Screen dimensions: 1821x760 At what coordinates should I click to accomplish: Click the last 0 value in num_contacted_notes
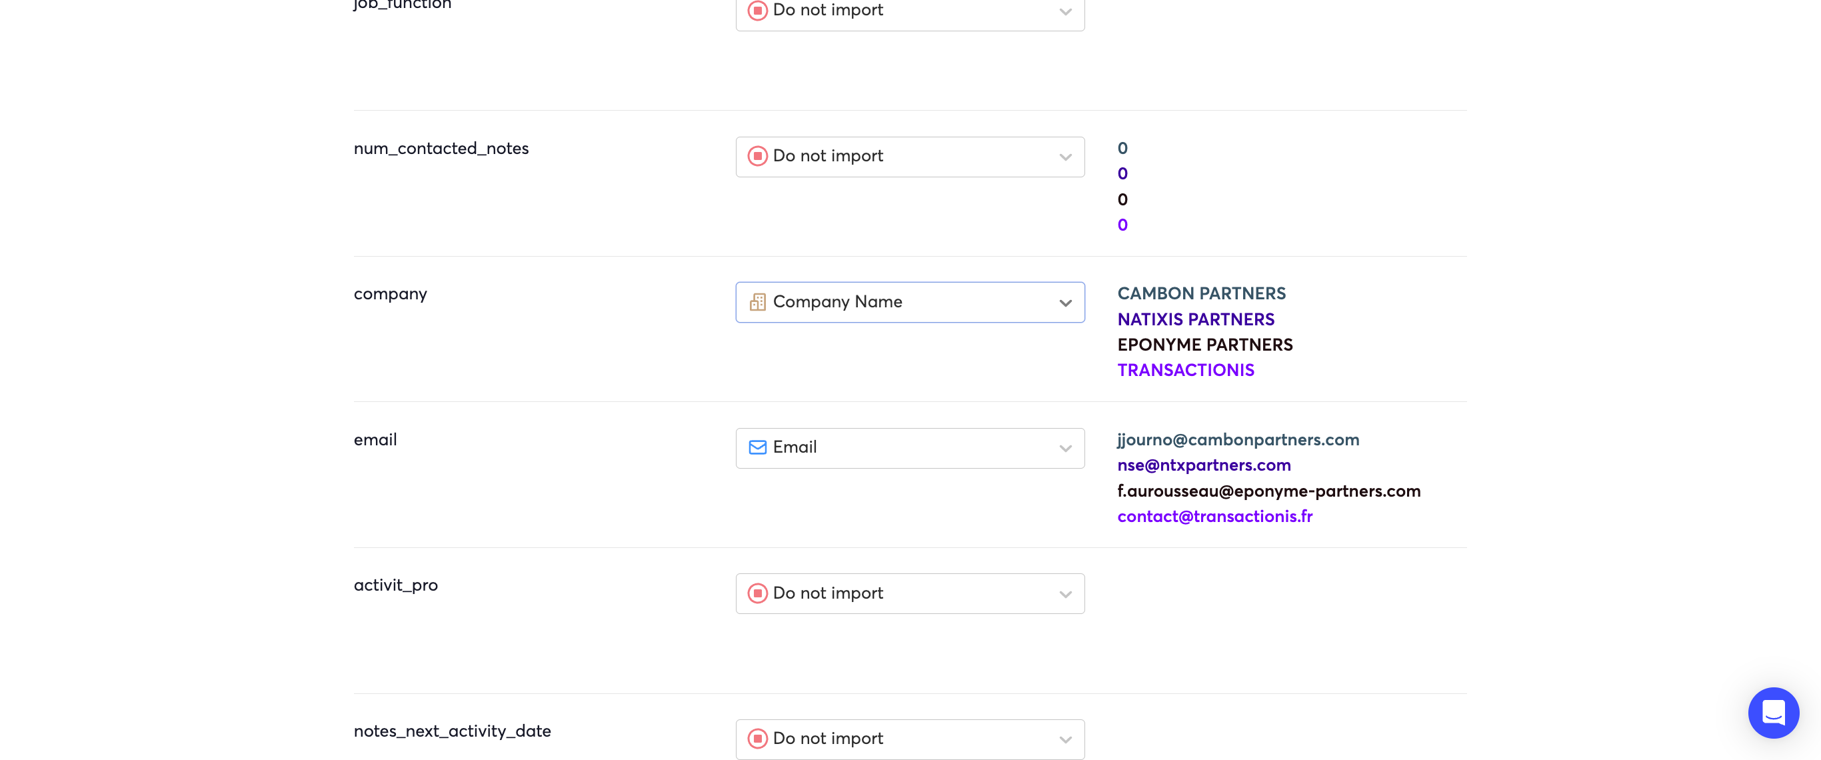1122,225
